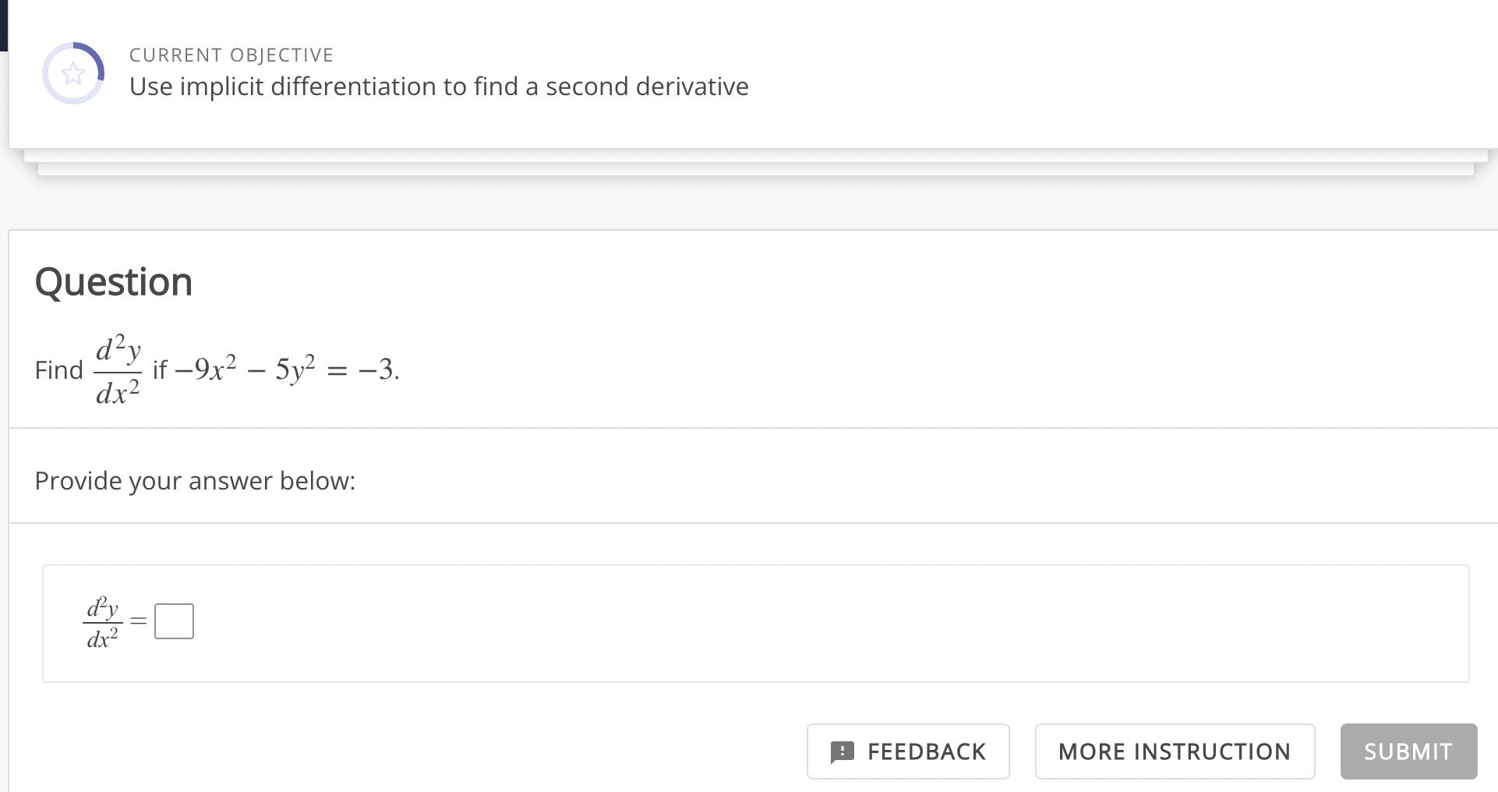This screenshot has height=792, width=1498.
Task: Click the star objective icon
Action: [74, 75]
